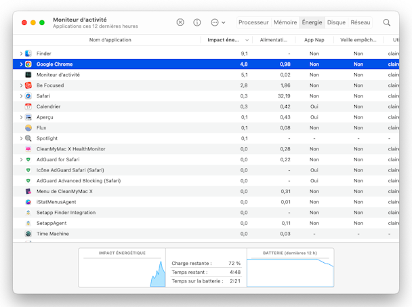Click the Icône AdGuard Safari shield icon

(28, 170)
